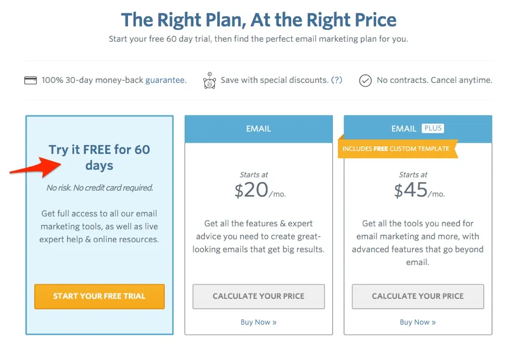Image resolution: width=520 pixels, height=344 pixels.
Task: Click 'CALCULATE YOUR PRICE' for the Email Plus plan
Action: pos(418,296)
